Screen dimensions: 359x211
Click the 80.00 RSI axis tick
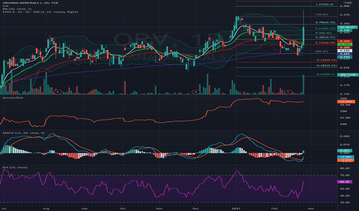click(x=345, y=168)
